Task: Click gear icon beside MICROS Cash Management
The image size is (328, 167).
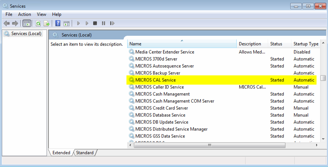Action: click(132, 94)
